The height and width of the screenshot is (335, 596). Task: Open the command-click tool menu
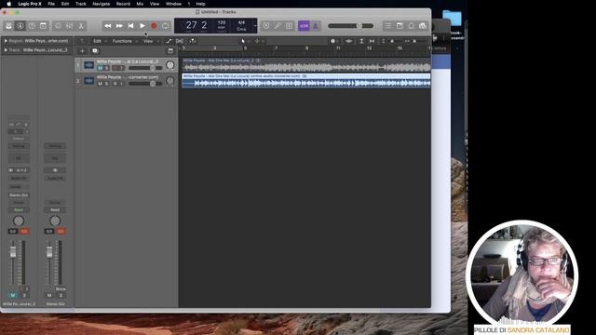pos(258,41)
